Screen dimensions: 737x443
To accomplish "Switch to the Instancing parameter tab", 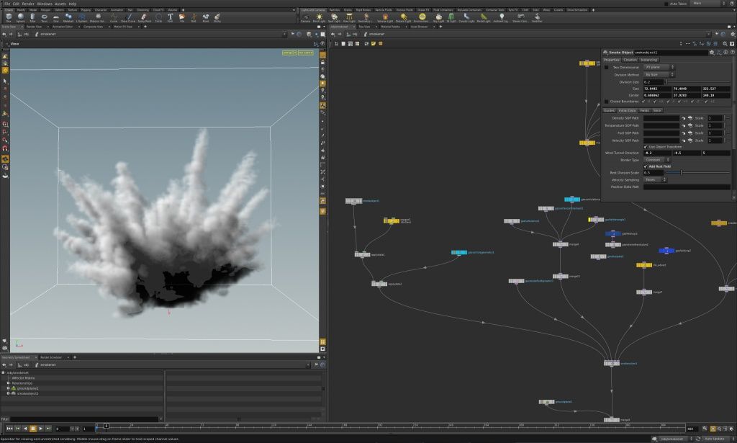I will 648,60.
